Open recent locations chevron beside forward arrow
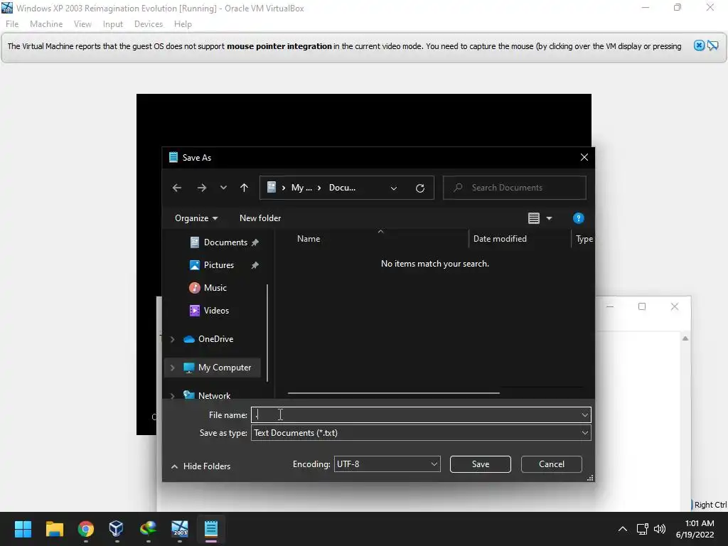Viewport: 728px width, 546px height. pos(223,188)
